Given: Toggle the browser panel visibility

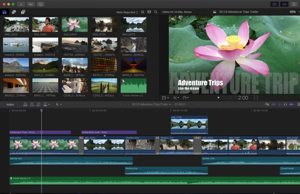Looking at the screenshot, I should pos(274,4).
